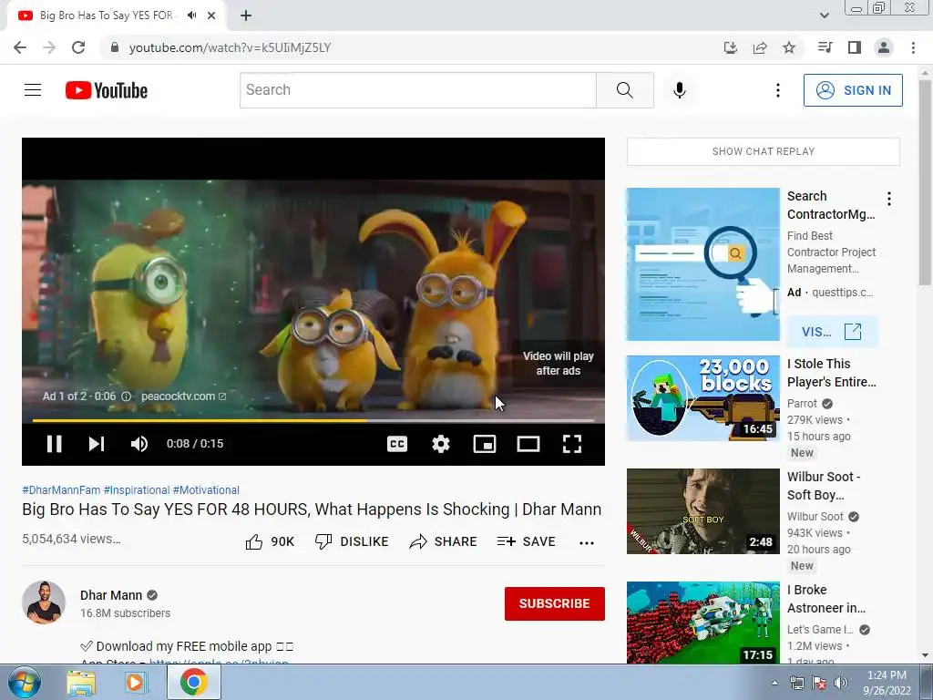933x700 pixels.
Task: Switch to theater mode
Action: coord(528,444)
